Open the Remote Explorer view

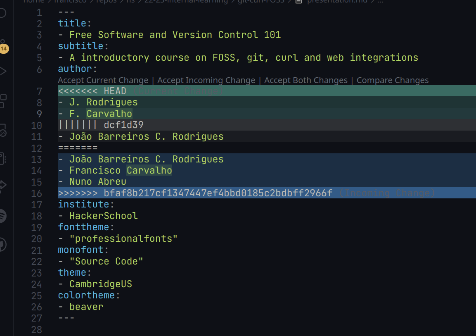[3, 130]
